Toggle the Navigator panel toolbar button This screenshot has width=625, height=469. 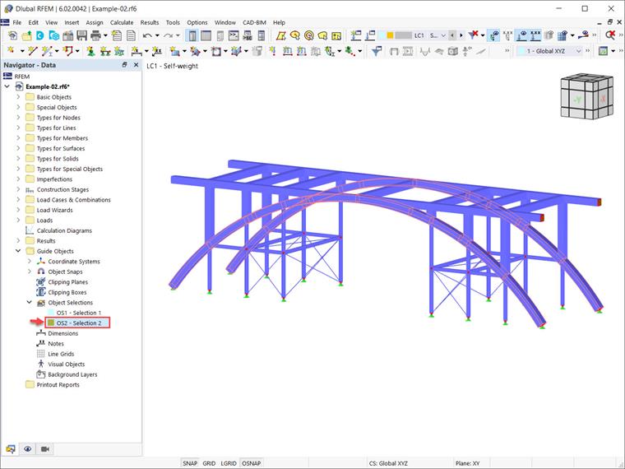pyautogui.click(x=192, y=35)
